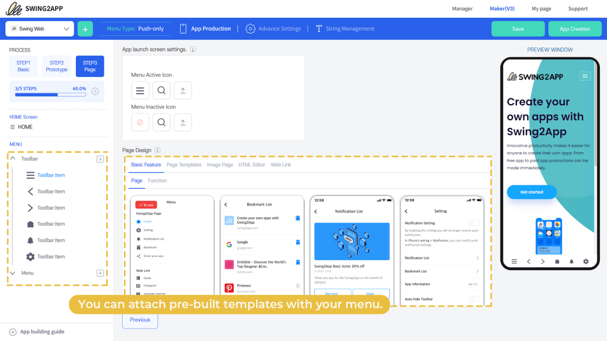
Task: Click preview toolbar settings gear
Action: click(x=586, y=262)
